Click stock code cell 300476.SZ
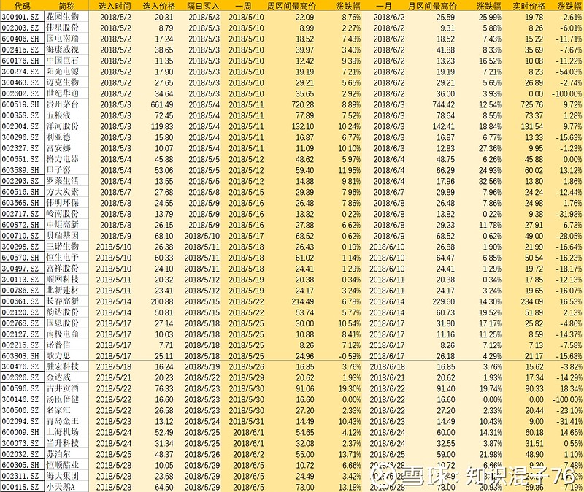Viewport: 584px width, 492px height. point(22,366)
